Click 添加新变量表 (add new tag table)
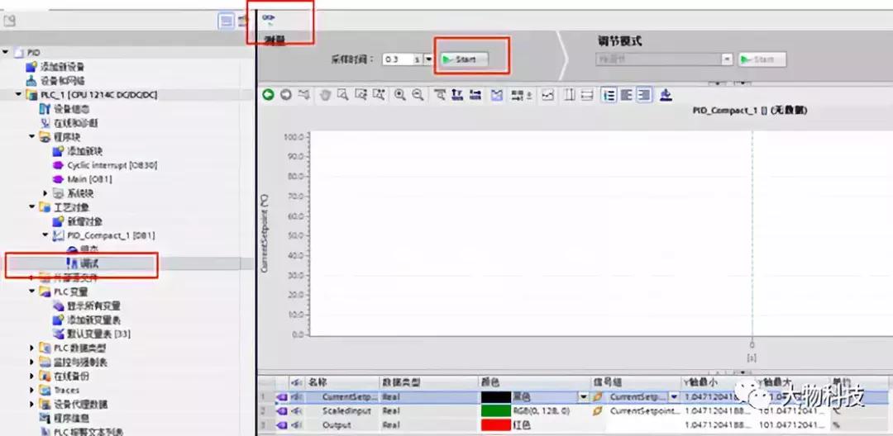The height and width of the screenshot is (436, 893). pyautogui.click(x=87, y=320)
